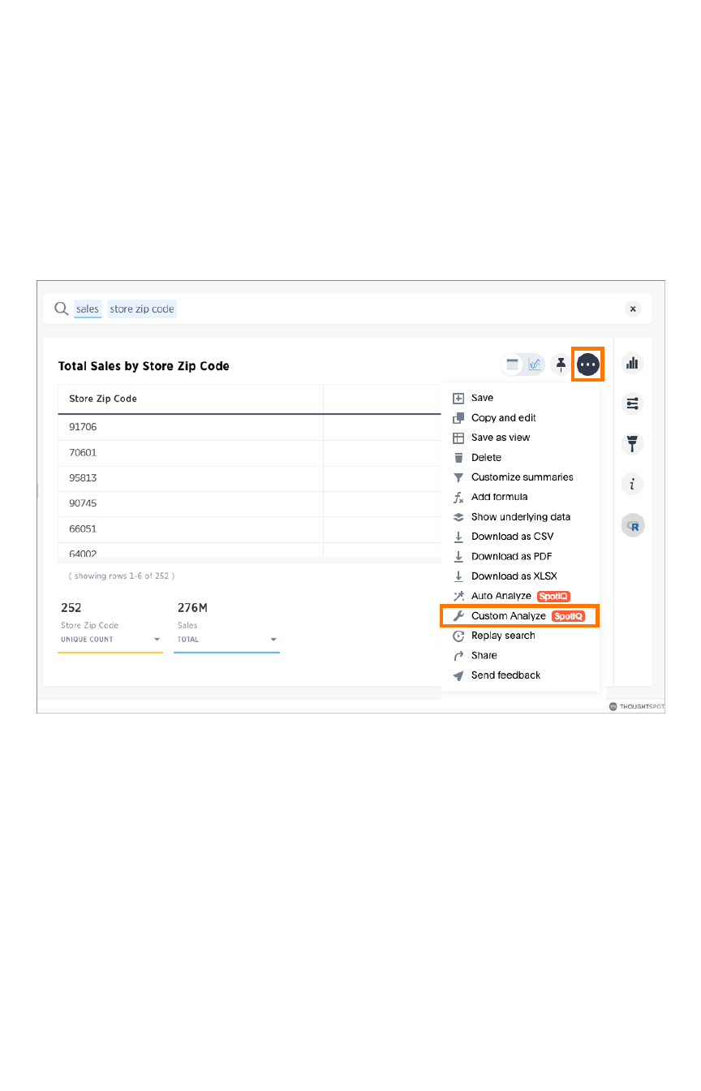Expand the Unique Count aggregation dropdown

click(x=157, y=640)
